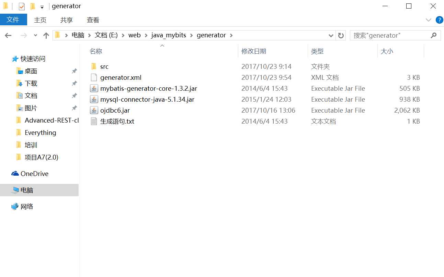Switch to the 主页 home tab

point(40,20)
